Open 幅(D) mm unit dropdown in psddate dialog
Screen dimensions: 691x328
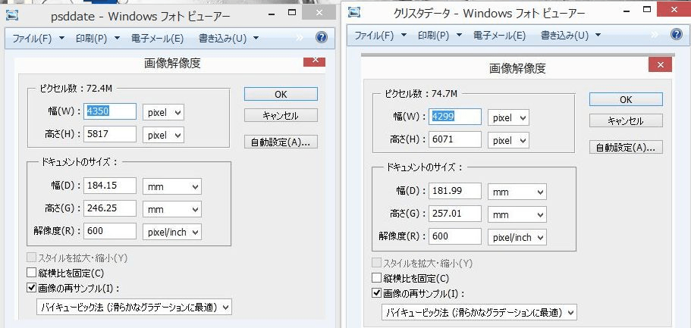tap(172, 186)
